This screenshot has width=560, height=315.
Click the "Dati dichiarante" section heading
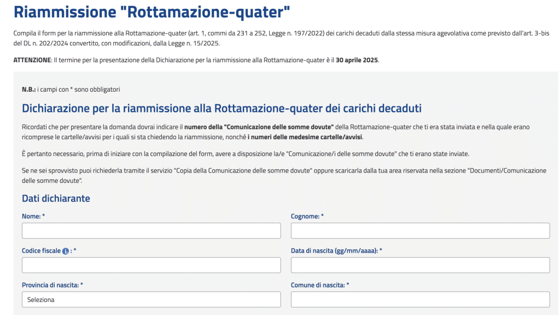(56, 199)
